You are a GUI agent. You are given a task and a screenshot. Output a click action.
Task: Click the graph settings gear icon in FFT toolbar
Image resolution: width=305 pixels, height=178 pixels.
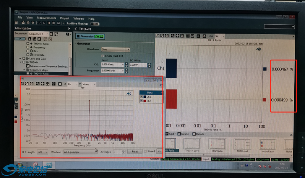(x=60, y=84)
